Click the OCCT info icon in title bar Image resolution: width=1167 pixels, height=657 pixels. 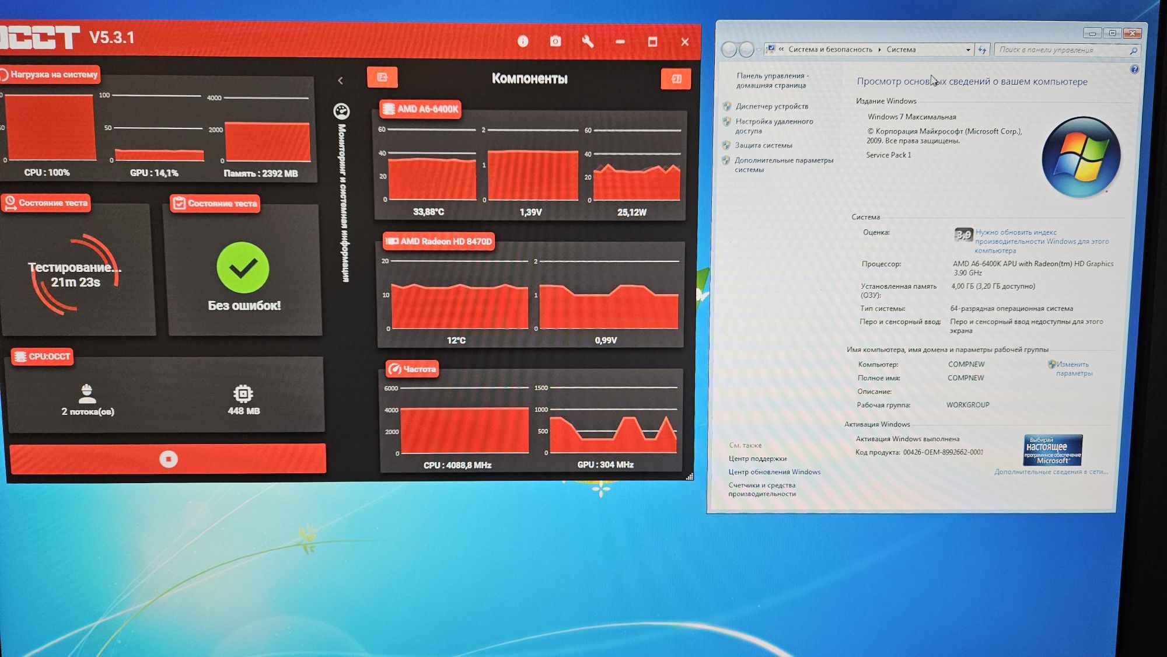point(523,41)
